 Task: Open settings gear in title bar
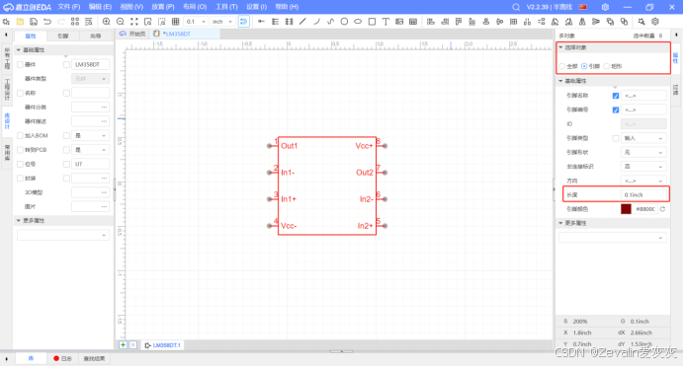tap(605, 7)
